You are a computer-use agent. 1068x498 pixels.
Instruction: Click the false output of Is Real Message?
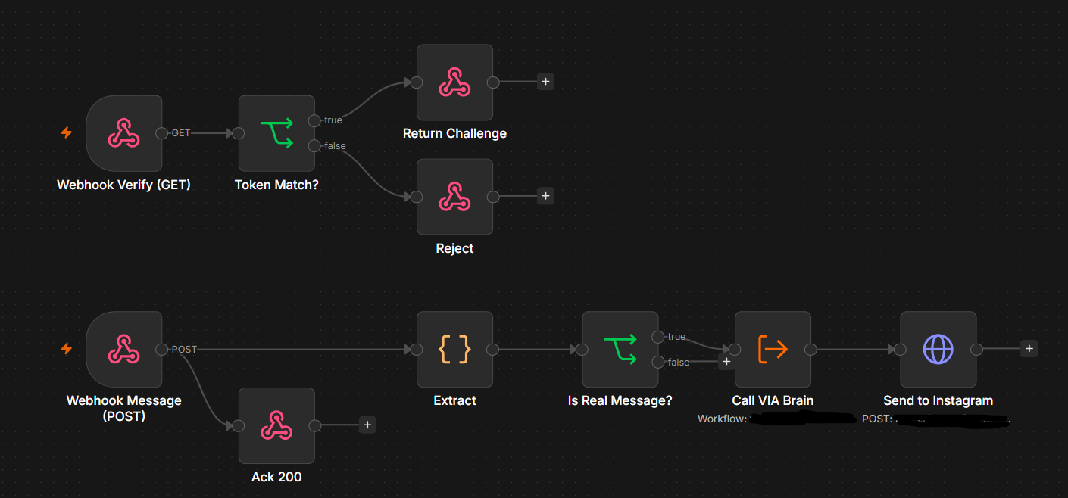(x=657, y=362)
